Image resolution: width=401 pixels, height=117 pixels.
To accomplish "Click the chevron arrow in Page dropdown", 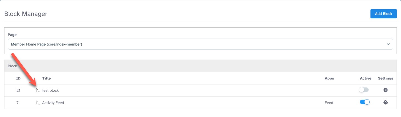I will coord(388,44).
